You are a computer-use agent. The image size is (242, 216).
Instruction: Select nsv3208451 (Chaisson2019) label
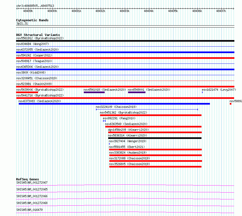[x=37, y=78]
